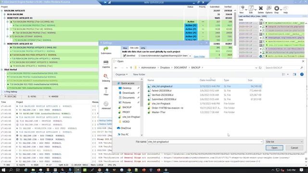This screenshot has height=173, width=308.
Task: Toggle the Identified site list checkbox
Action: [124, 56]
